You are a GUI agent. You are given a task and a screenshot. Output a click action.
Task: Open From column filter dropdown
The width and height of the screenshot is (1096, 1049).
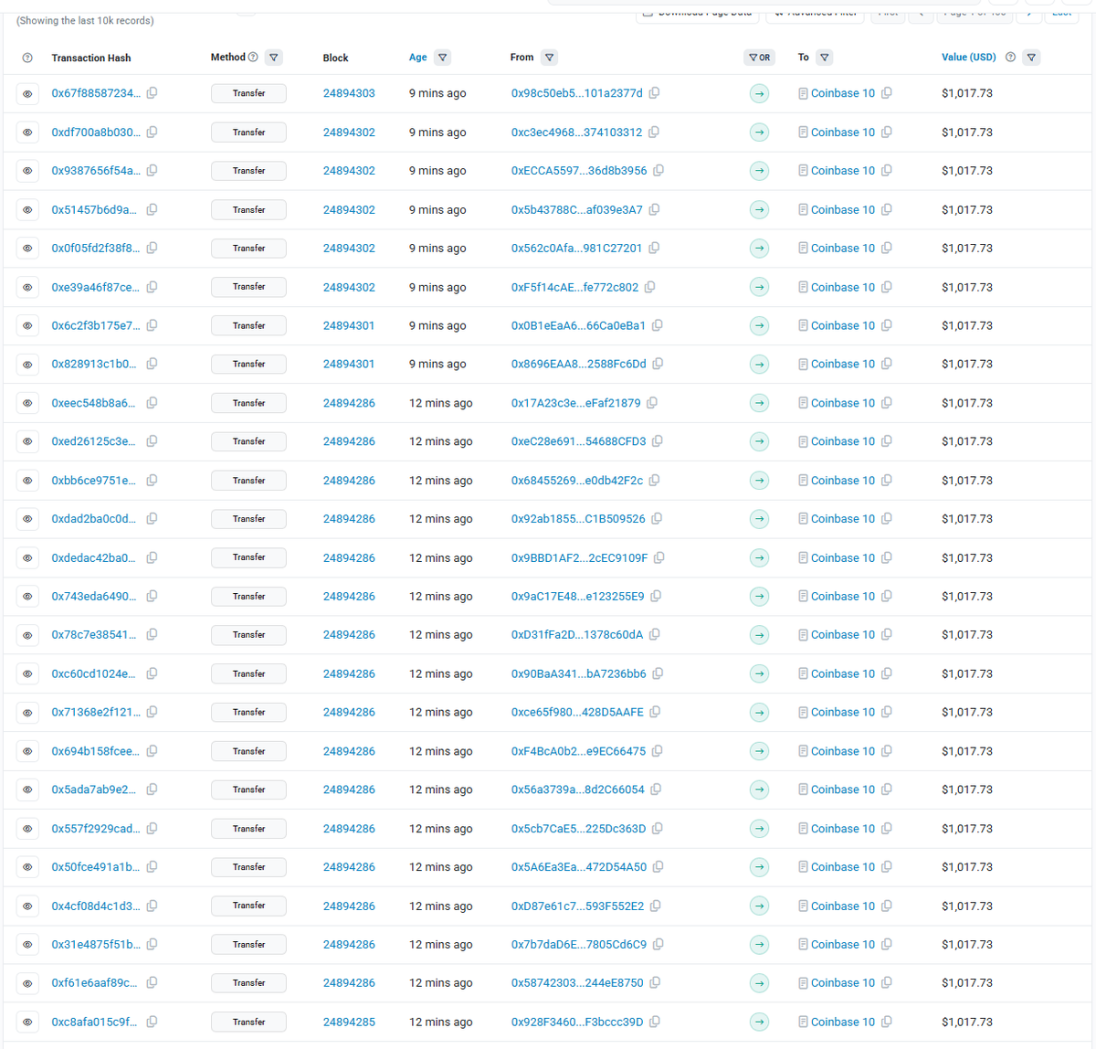[550, 58]
